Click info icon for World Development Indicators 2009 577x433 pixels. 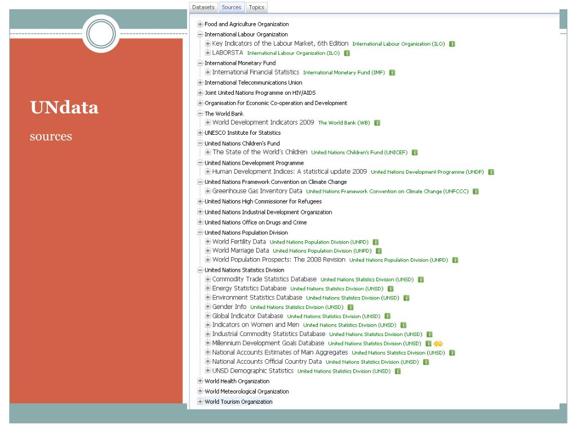pos(377,122)
